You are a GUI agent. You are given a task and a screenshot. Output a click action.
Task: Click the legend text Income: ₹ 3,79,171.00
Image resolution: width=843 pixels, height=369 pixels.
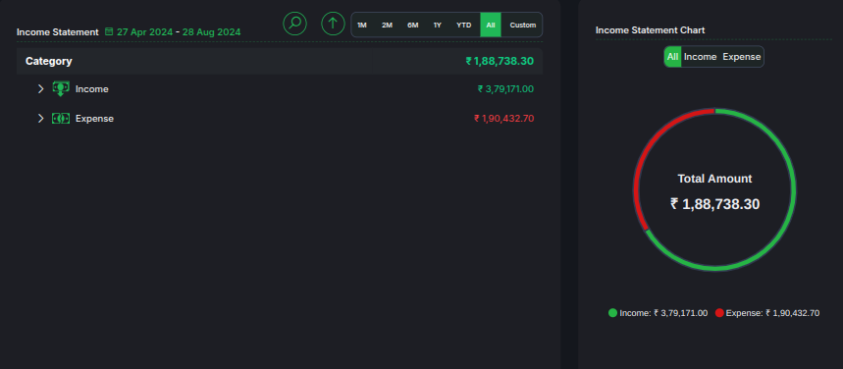[x=663, y=313]
